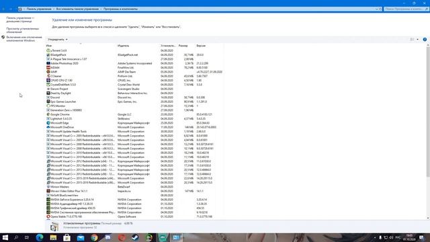Image resolution: width=430 pixels, height=242 pixels.
Task: Click the Opera Software publisher cell
Action: (x=127, y=216)
